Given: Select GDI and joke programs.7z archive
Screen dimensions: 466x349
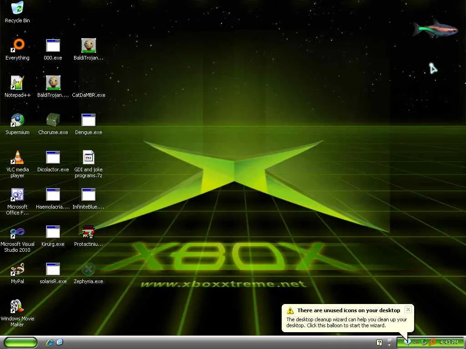Looking at the screenshot, I should (x=89, y=157).
